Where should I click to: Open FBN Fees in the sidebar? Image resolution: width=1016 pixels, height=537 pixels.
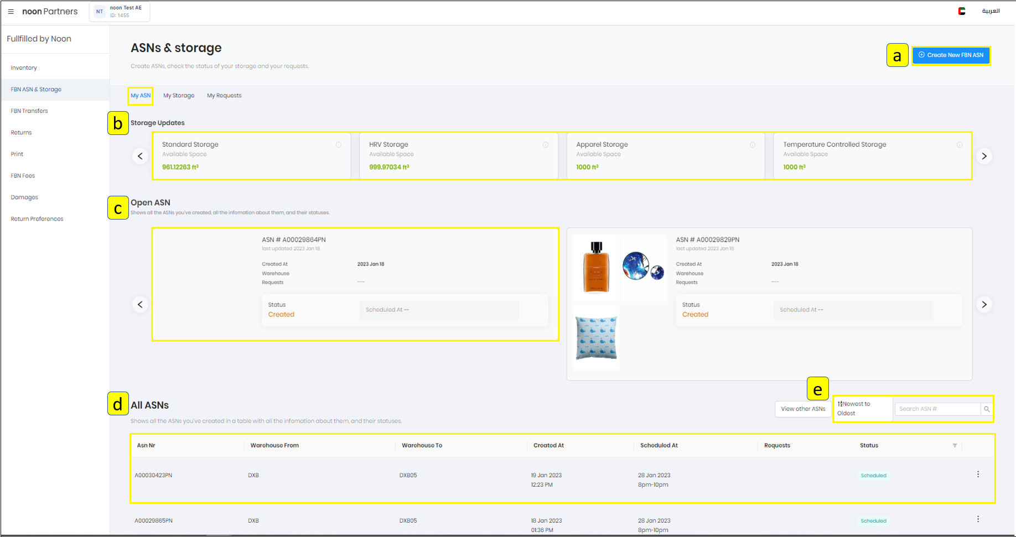pos(23,176)
